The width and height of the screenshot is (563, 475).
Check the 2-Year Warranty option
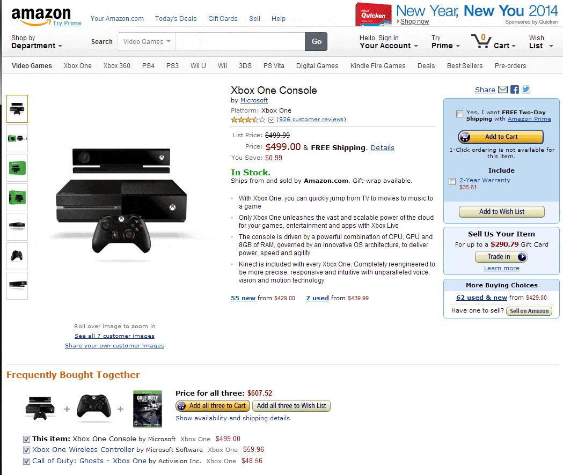pos(452,181)
